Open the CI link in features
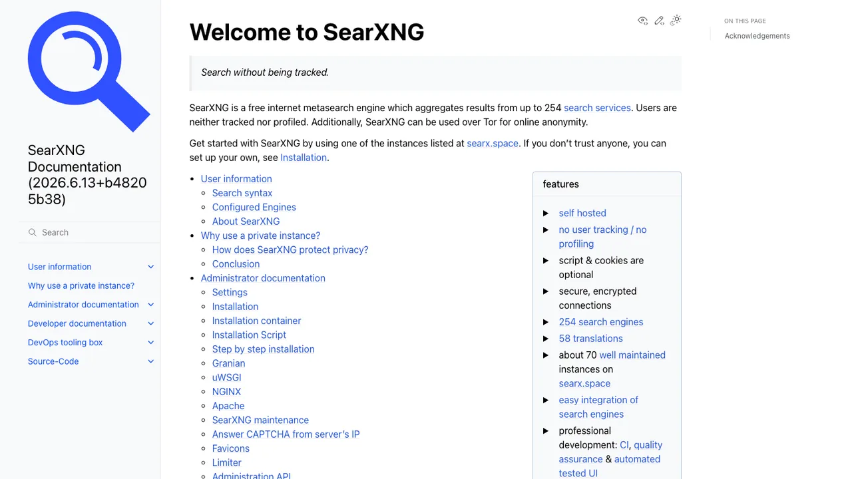Viewport: 852px width, 479px height. (x=624, y=445)
